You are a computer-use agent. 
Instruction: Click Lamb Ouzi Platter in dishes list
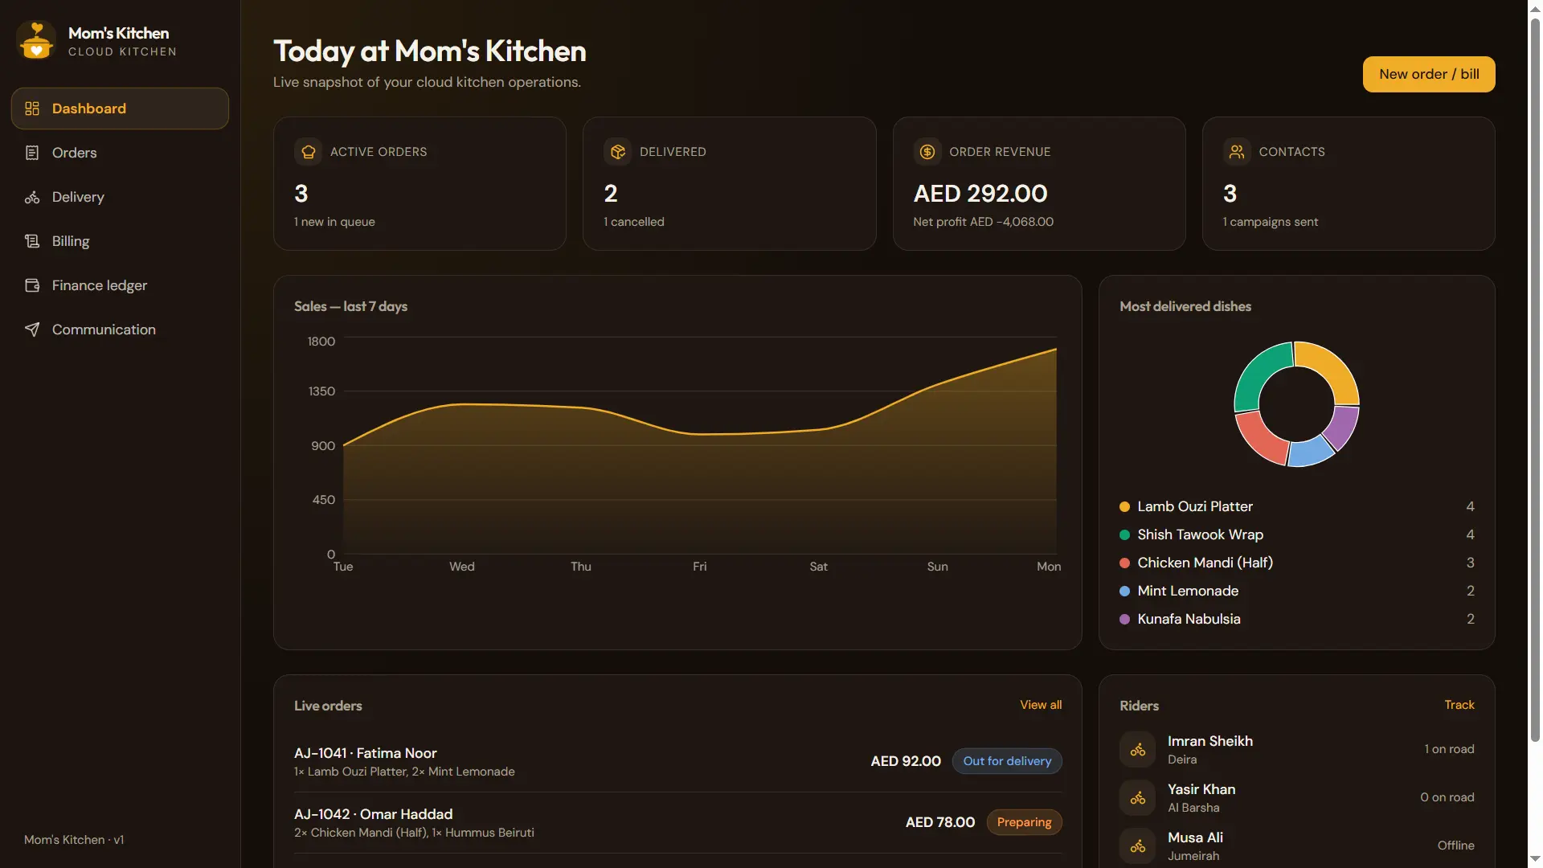coord(1195,506)
